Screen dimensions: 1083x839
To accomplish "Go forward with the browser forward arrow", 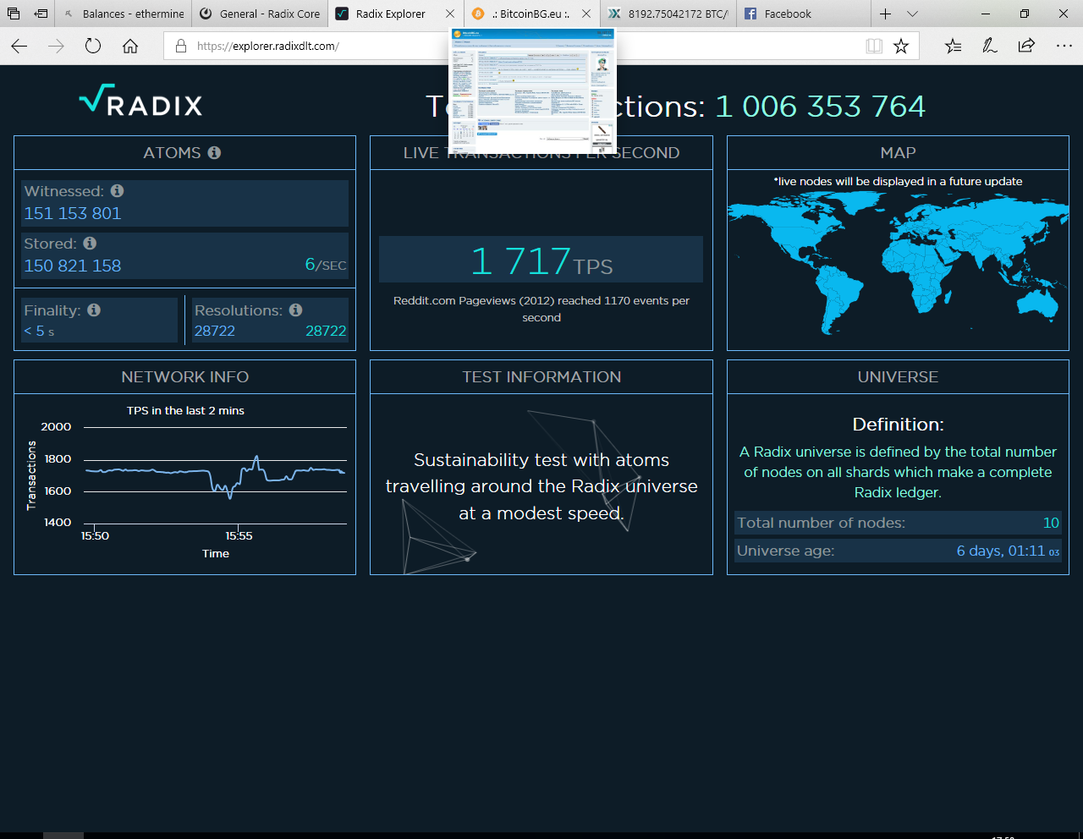I will coord(56,46).
